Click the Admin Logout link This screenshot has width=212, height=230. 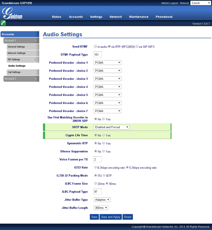point(170,3)
